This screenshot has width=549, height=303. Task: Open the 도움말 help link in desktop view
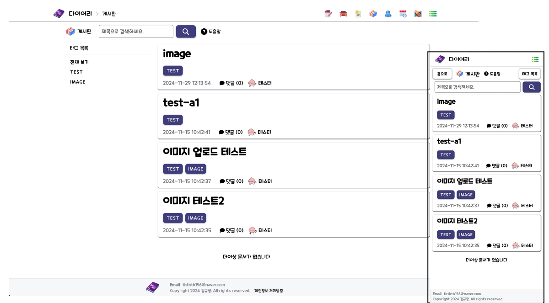pos(211,32)
